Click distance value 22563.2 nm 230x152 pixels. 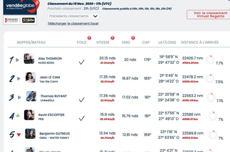tap(193, 96)
